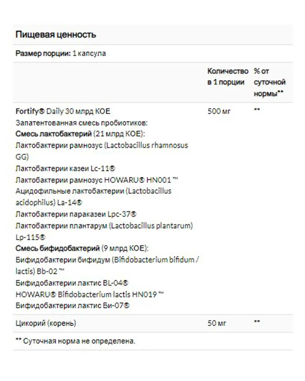The image size is (305, 381).
Task: Click the '% от суточной нормы' column header
Action: pyautogui.click(x=270, y=82)
